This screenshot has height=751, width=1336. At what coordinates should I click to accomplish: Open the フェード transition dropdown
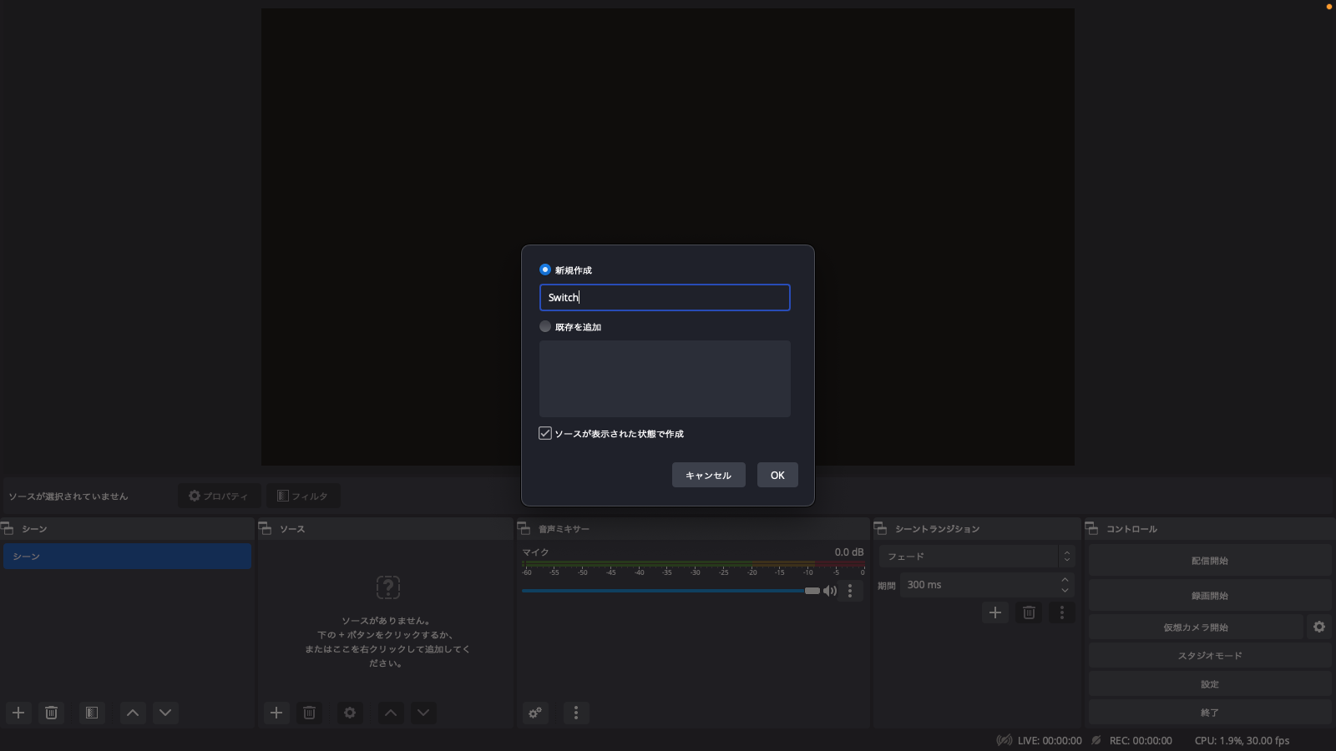tap(976, 557)
